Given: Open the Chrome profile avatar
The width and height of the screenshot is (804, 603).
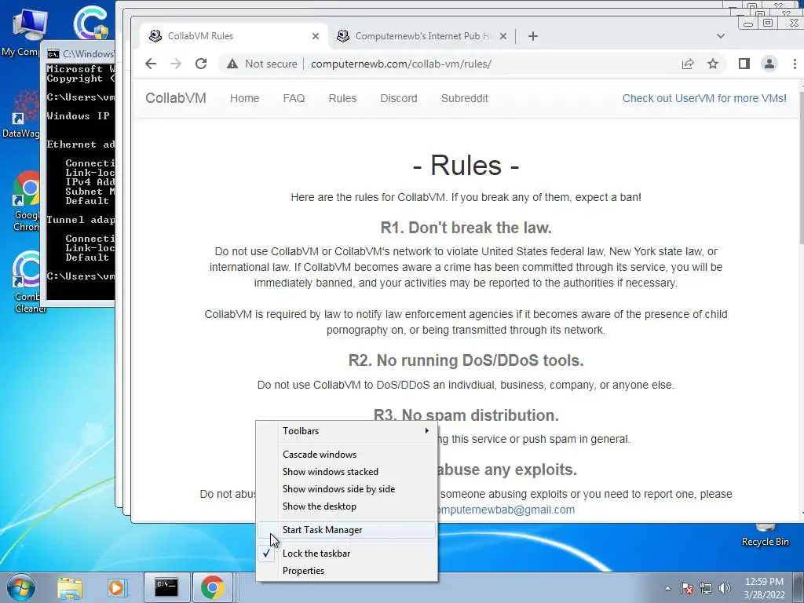Looking at the screenshot, I should click(x=769, y=64).
